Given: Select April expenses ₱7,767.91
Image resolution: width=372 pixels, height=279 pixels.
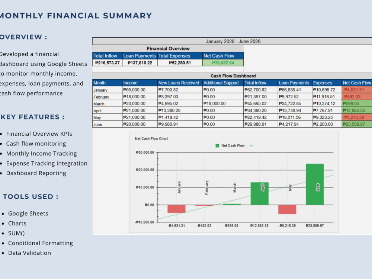Looking at the screenshot, I should coord(323,110).
